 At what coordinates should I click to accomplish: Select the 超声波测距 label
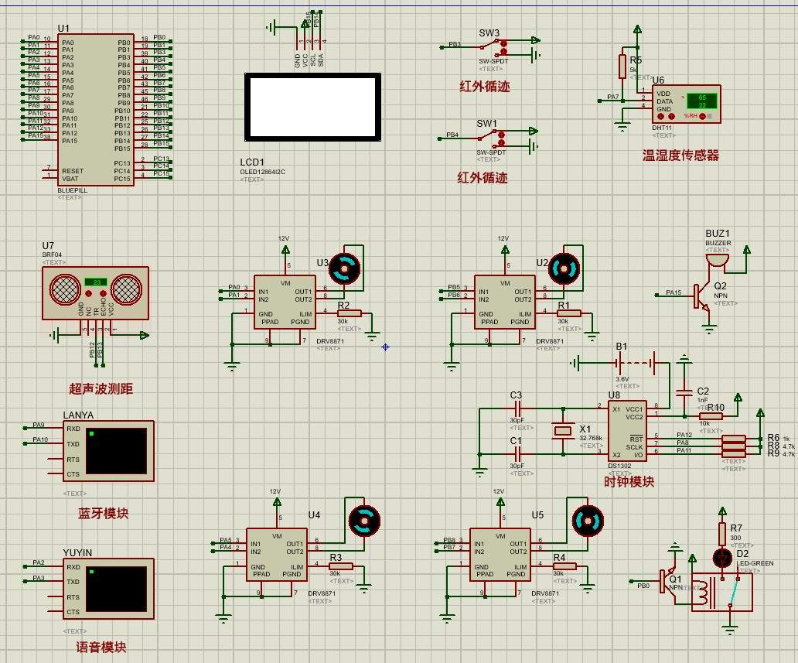(x=101, y=389)
